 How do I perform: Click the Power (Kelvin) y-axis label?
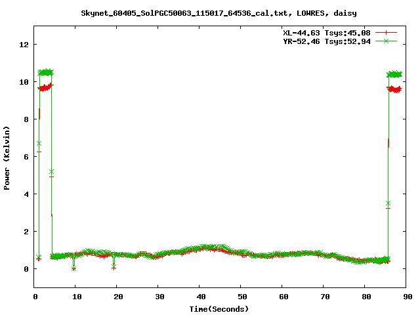(x=7, y=157)
